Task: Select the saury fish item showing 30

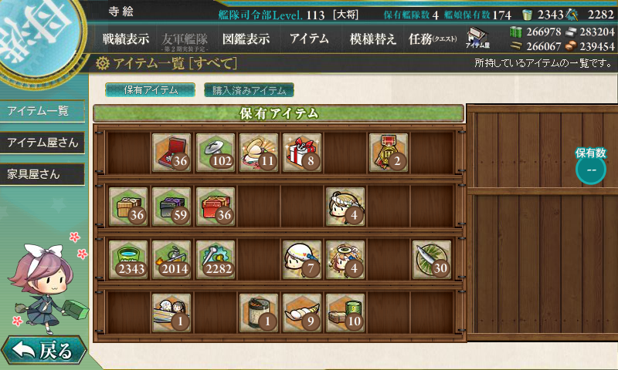Action: click(432, 260)
